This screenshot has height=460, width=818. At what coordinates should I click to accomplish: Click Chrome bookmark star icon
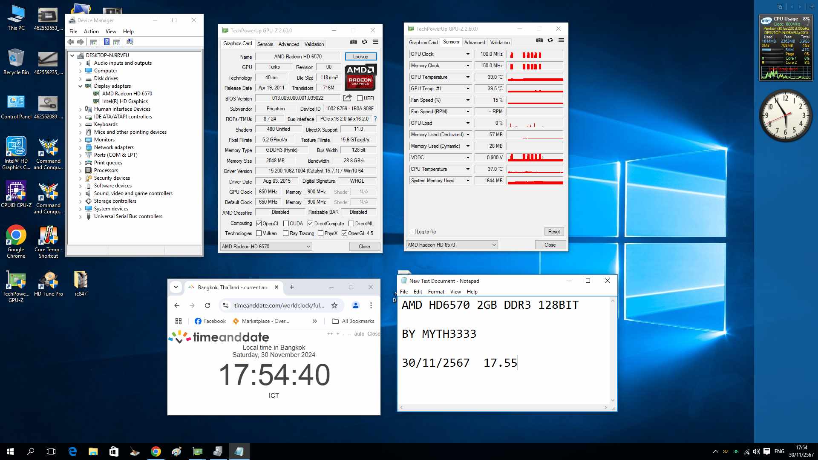(x=334, y=305)
